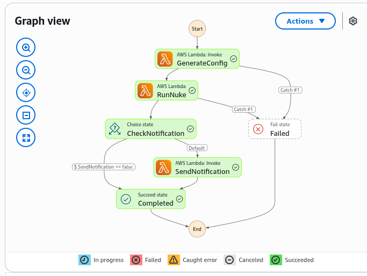This screenshot has width=367, height=276.
Task: Center the graph with the target icon
Action: click(x=26, y=92)
